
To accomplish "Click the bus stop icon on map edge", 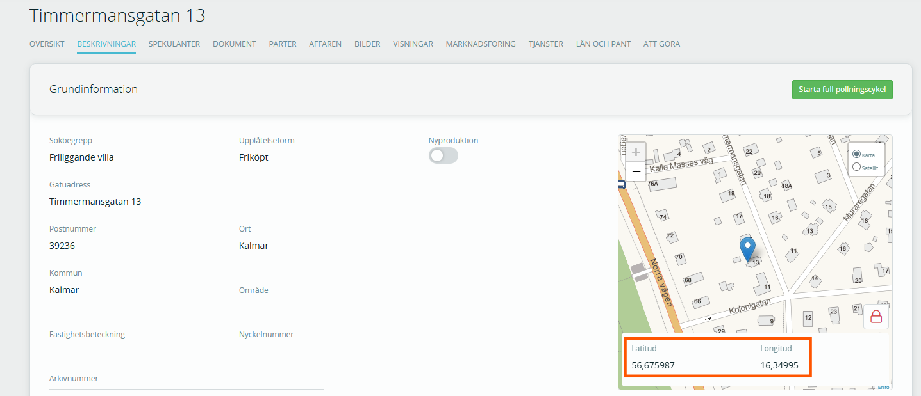I will coord(621,185).
